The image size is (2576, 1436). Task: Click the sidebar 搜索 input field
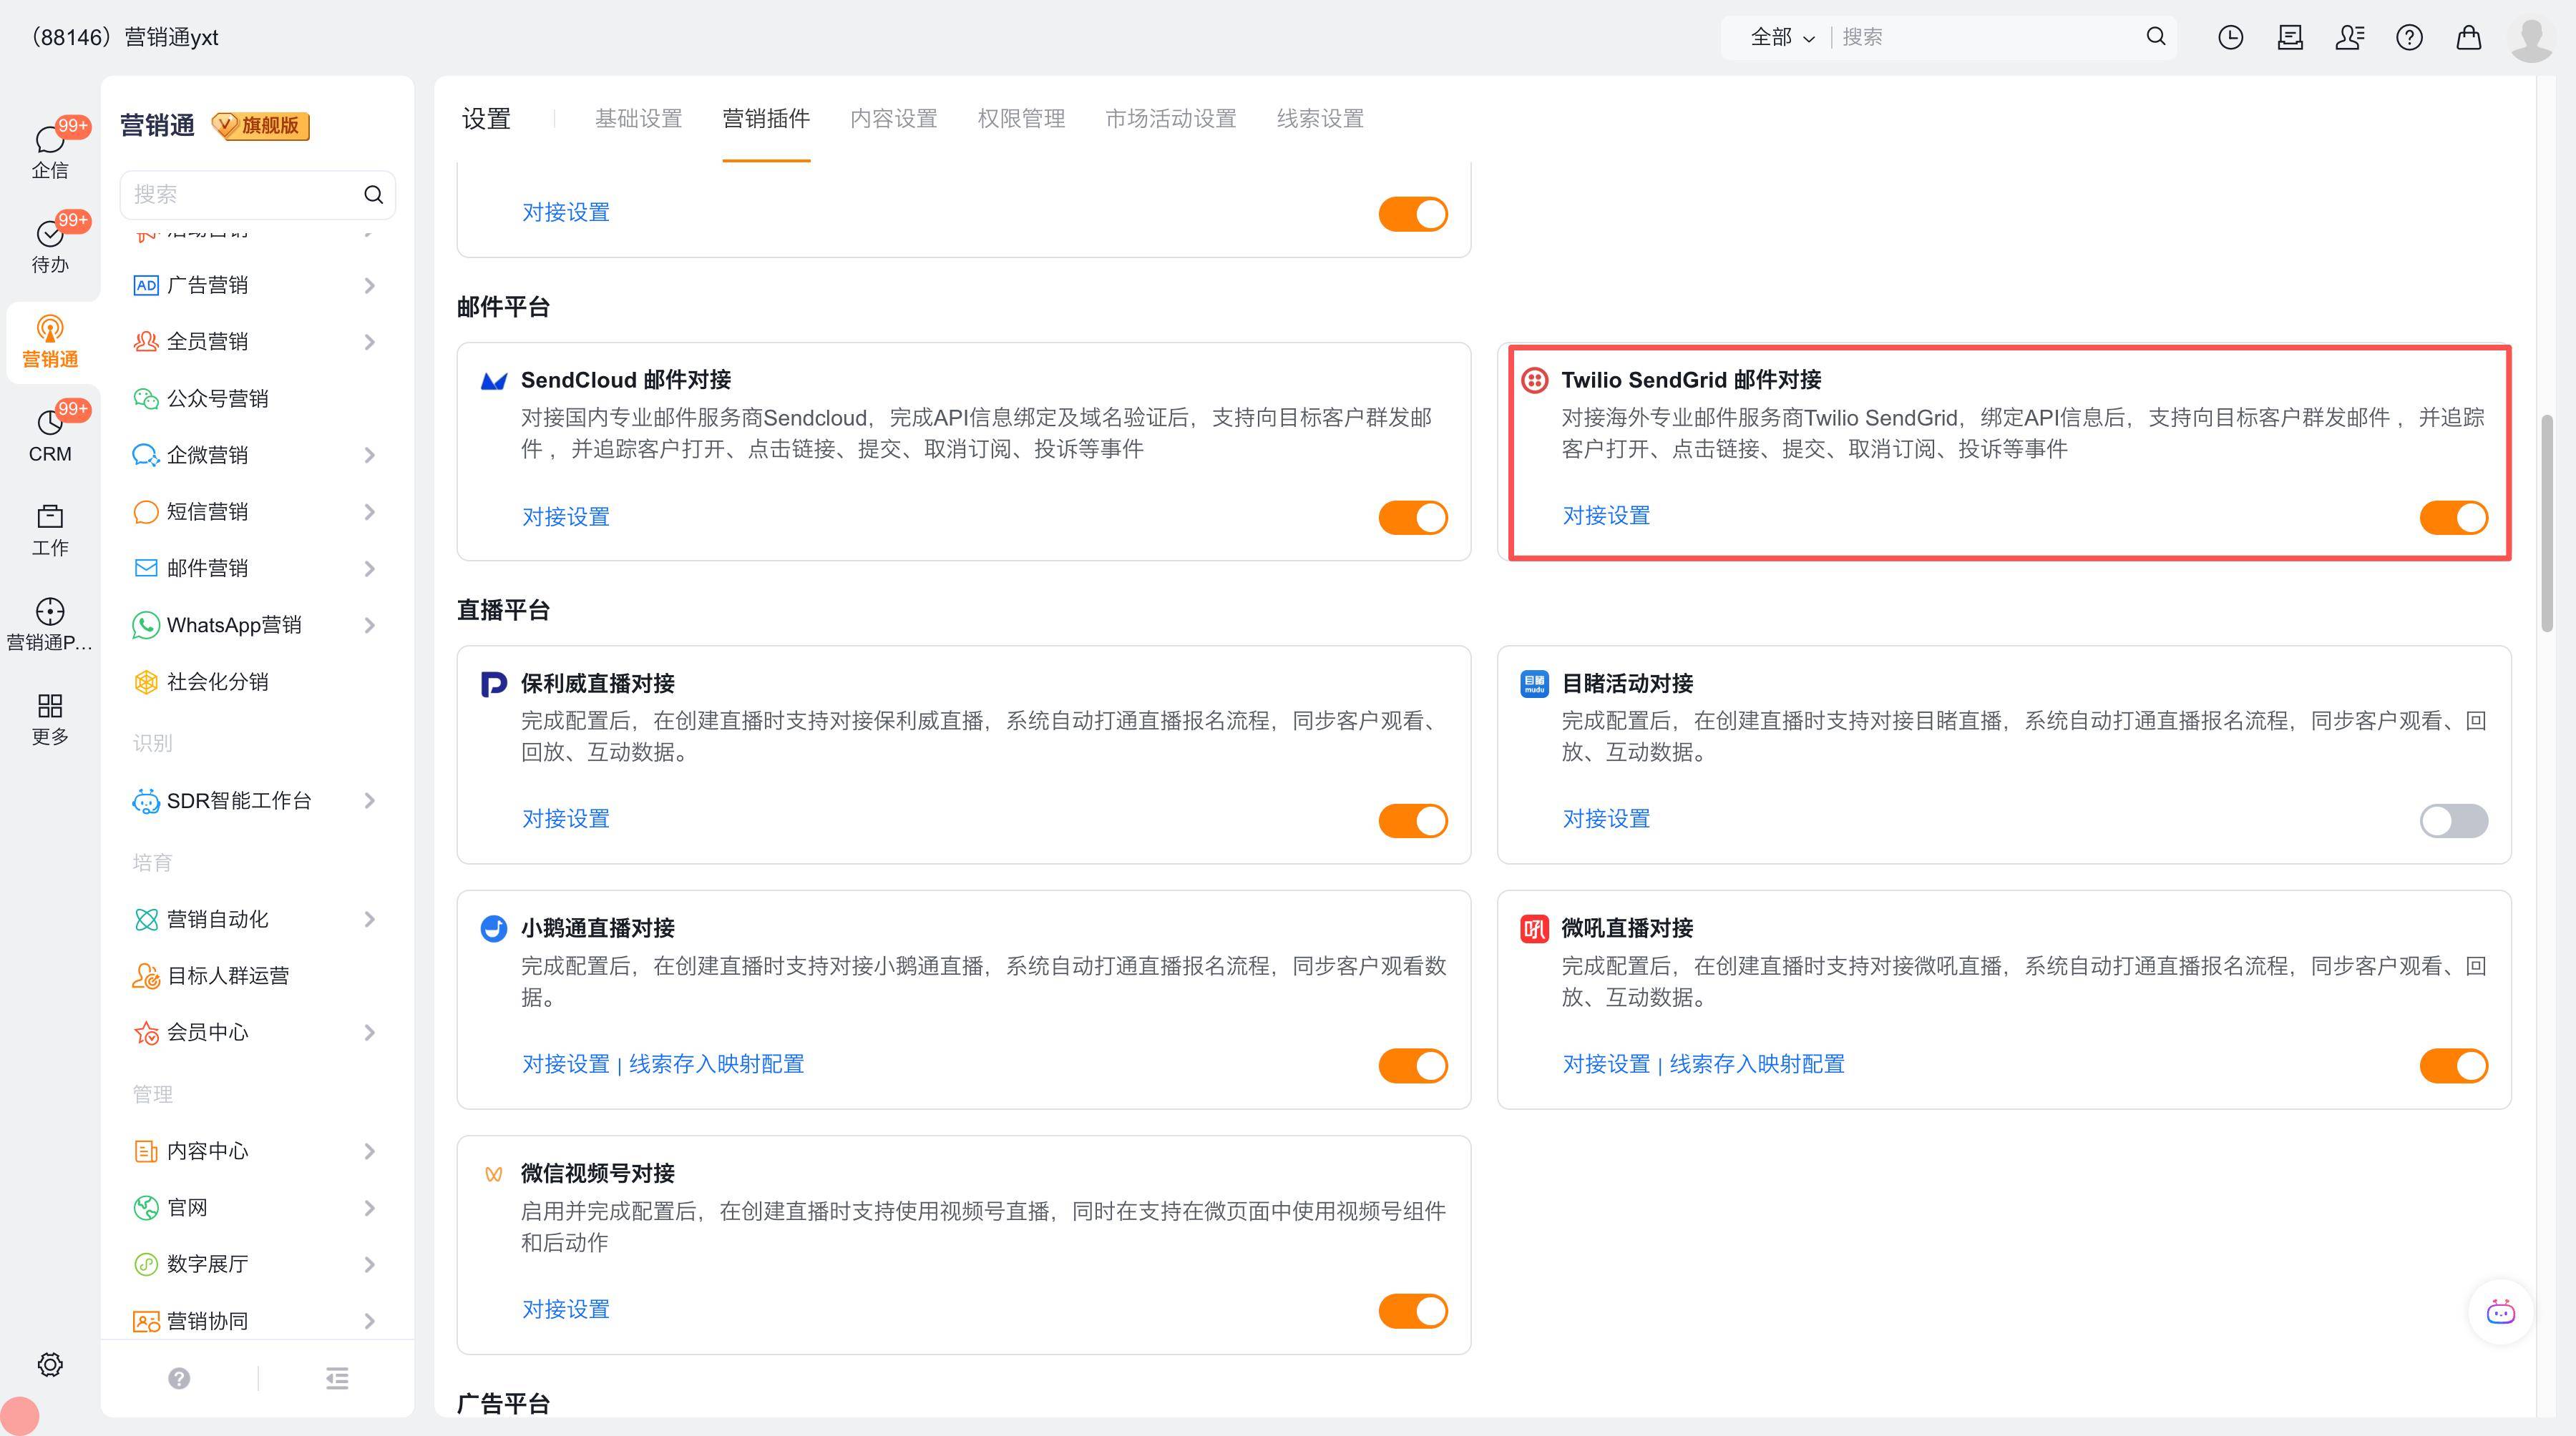click(240, 194)
